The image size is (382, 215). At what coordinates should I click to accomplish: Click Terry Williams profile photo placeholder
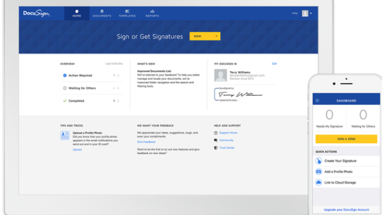pos(220,75)
